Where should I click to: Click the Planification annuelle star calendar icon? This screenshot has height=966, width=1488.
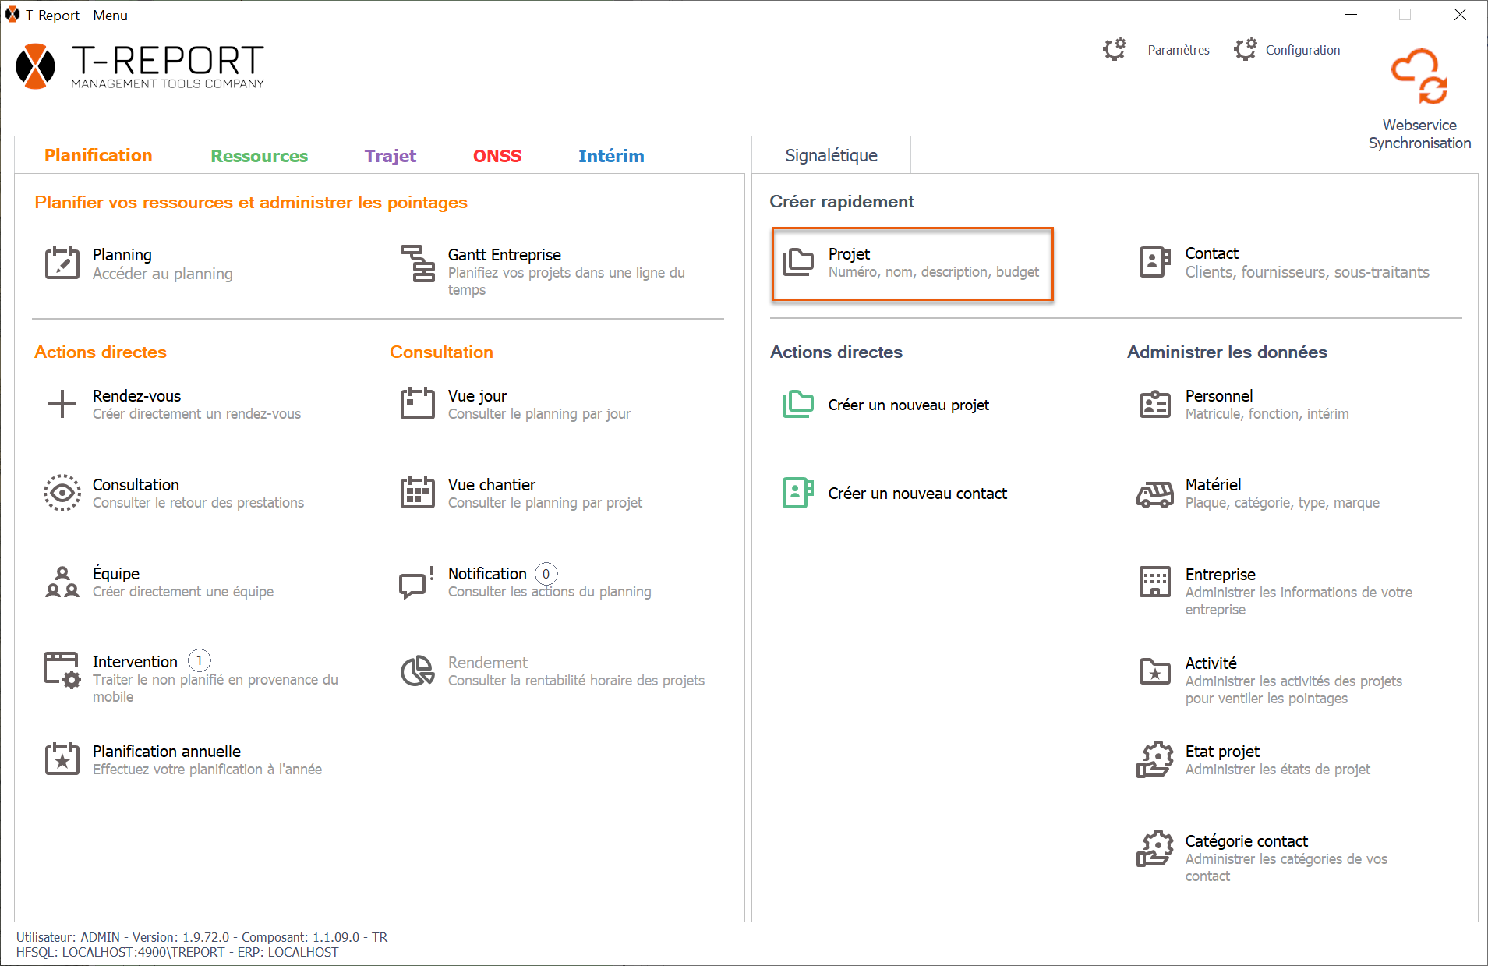[62, 759]
